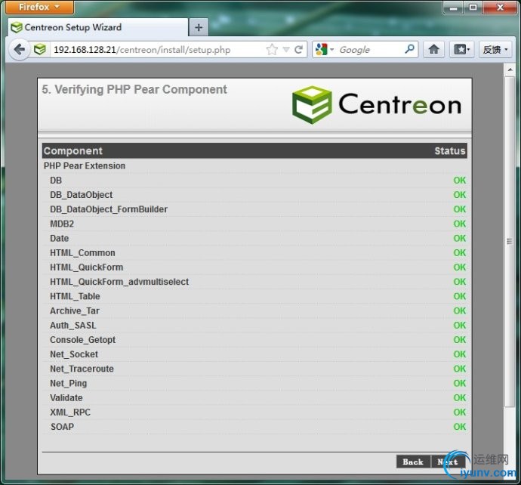Select the Centreon Setup Wizard tab

point(97,27)
